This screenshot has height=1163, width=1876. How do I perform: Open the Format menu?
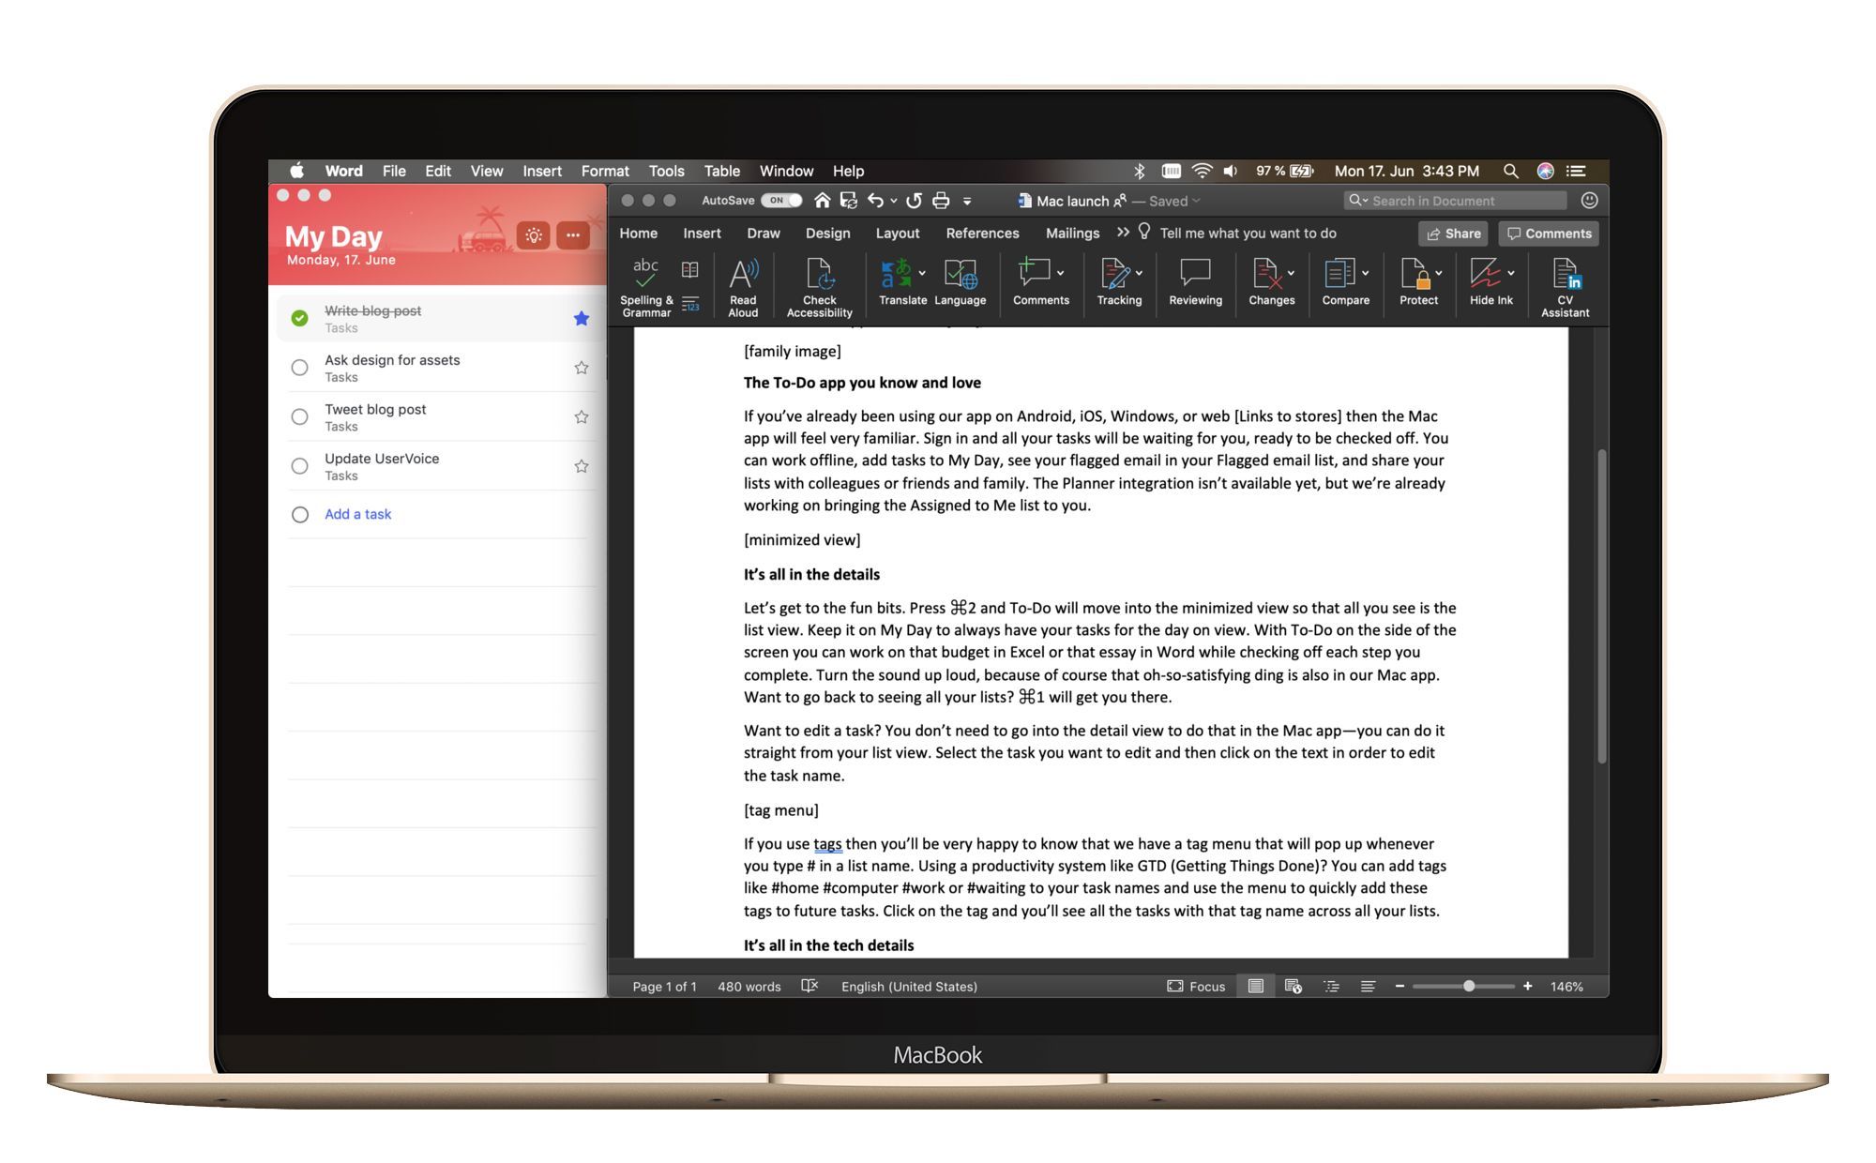click(604, 171)
